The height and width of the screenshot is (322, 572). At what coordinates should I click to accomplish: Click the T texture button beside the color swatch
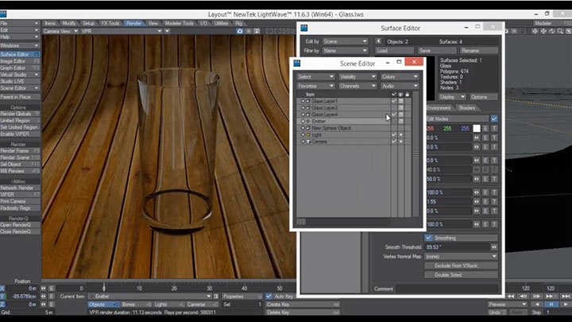coord(494,129)
